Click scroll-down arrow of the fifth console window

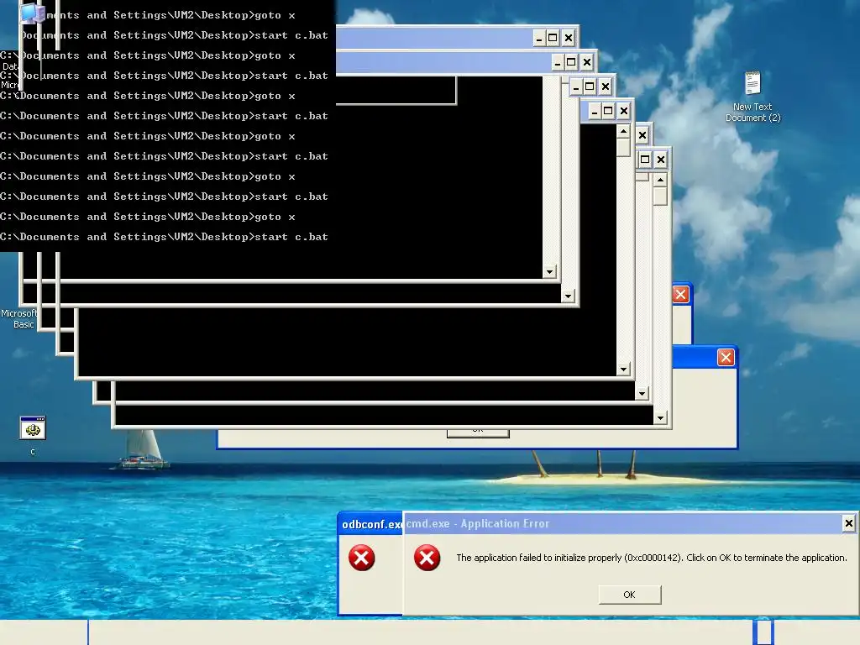[642, 393]
